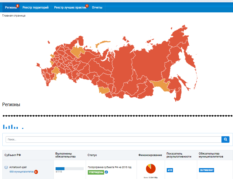The image size is (233, 179).
Task: Open the Реестр территорий tab
Action: tap(35, 8)
